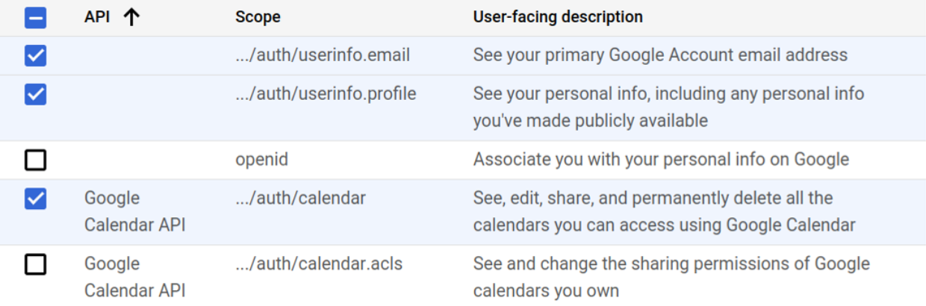This screenshot has height=306, width=926.
Task: Click the .../auth/calendar scope text
Action: pos(300,199)
